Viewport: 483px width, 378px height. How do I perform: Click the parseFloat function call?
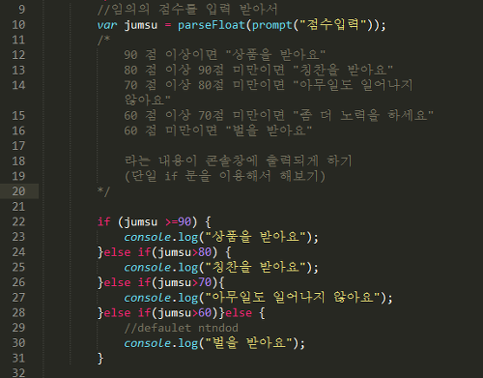coord(212,25)
